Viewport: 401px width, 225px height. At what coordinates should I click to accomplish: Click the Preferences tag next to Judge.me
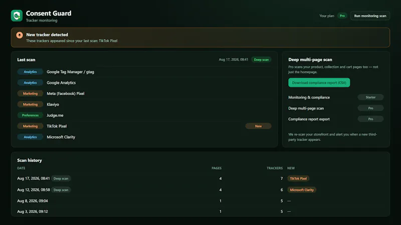pyautogui.click(x=30, y=115)
